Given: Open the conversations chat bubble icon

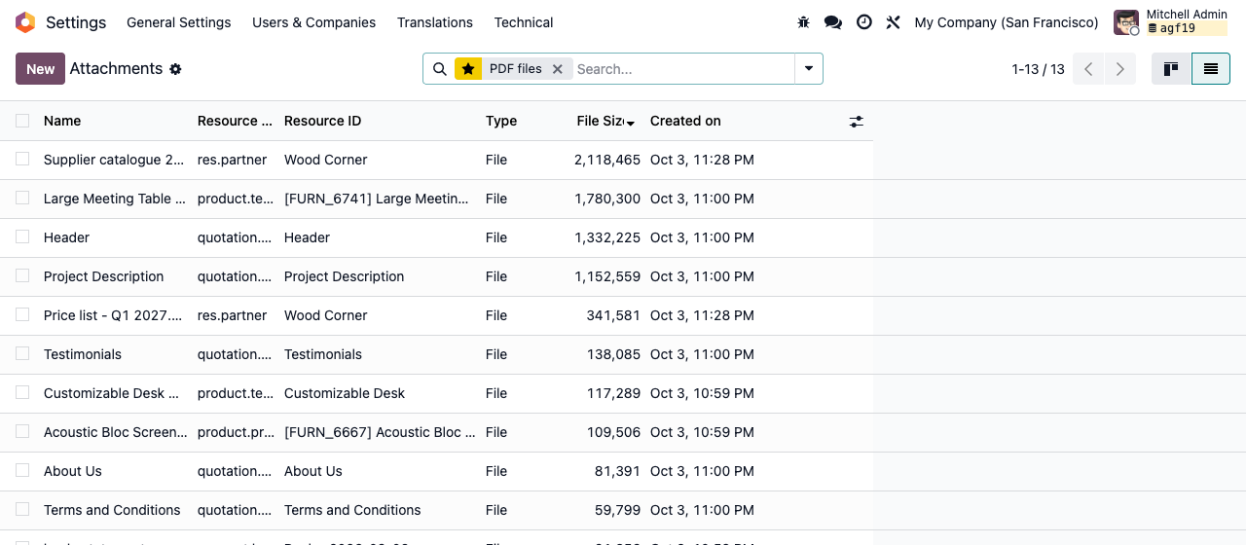Looking at the screenshot, I should (x=833, y=22).
